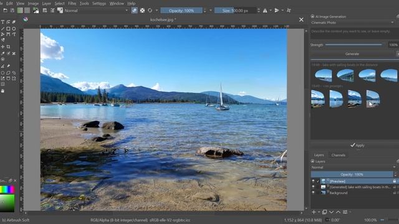
Task: Select the Elliptical Selection tool
Action: [x=2, y=73]
